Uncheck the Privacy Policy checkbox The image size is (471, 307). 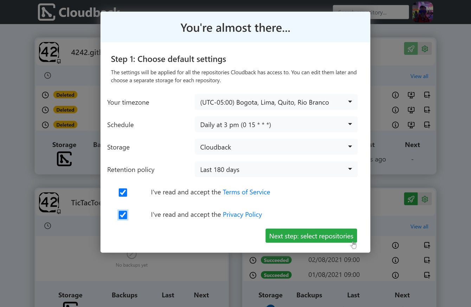pos(123,215)
